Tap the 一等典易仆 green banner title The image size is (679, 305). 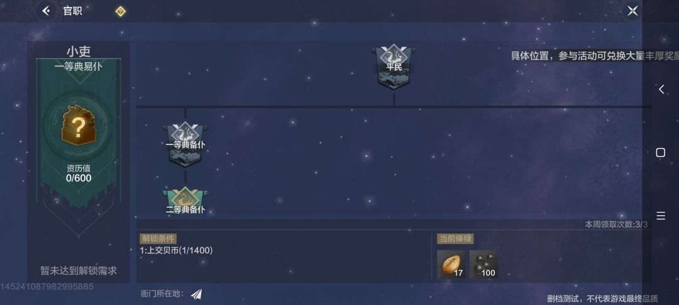click(x=79, y=67)
